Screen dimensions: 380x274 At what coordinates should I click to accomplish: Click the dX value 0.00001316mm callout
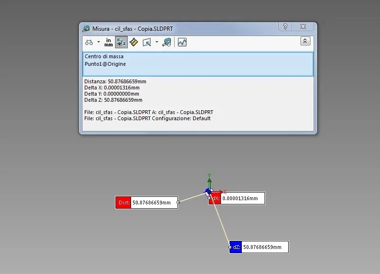(x=241, y=199)
